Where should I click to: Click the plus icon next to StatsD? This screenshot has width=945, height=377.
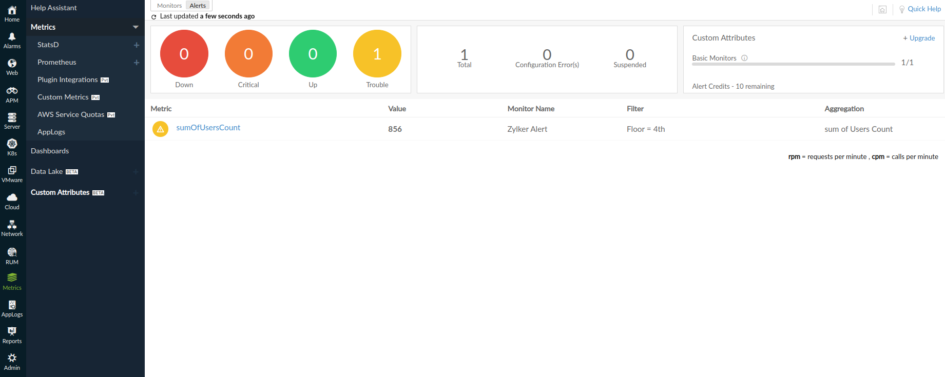[x=137, y=45]
